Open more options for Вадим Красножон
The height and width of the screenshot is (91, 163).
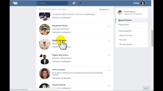(109, 56)
